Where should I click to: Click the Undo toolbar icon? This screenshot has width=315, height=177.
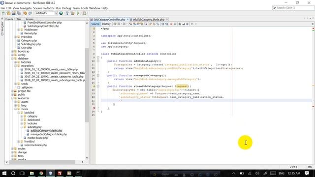coord(25,13)
